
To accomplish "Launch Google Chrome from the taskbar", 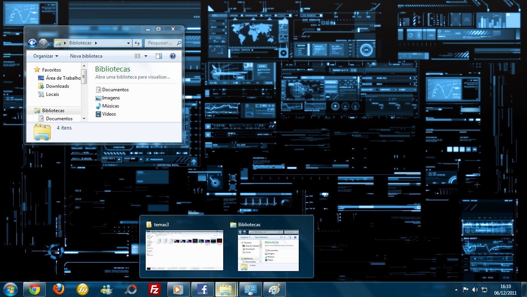I will click(x=35, y=289).
